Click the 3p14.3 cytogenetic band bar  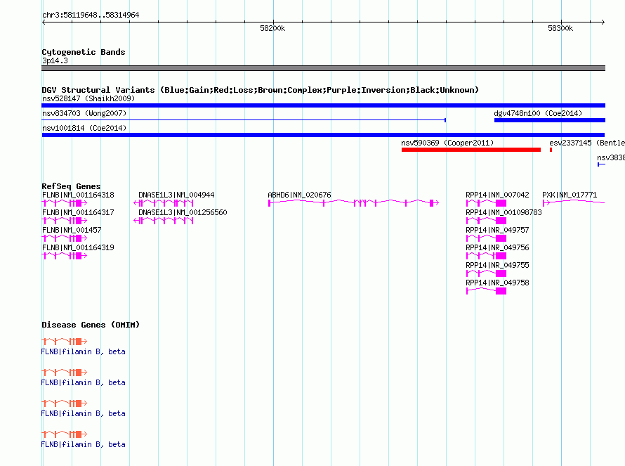pyautogui.click(x=323, y=68)
